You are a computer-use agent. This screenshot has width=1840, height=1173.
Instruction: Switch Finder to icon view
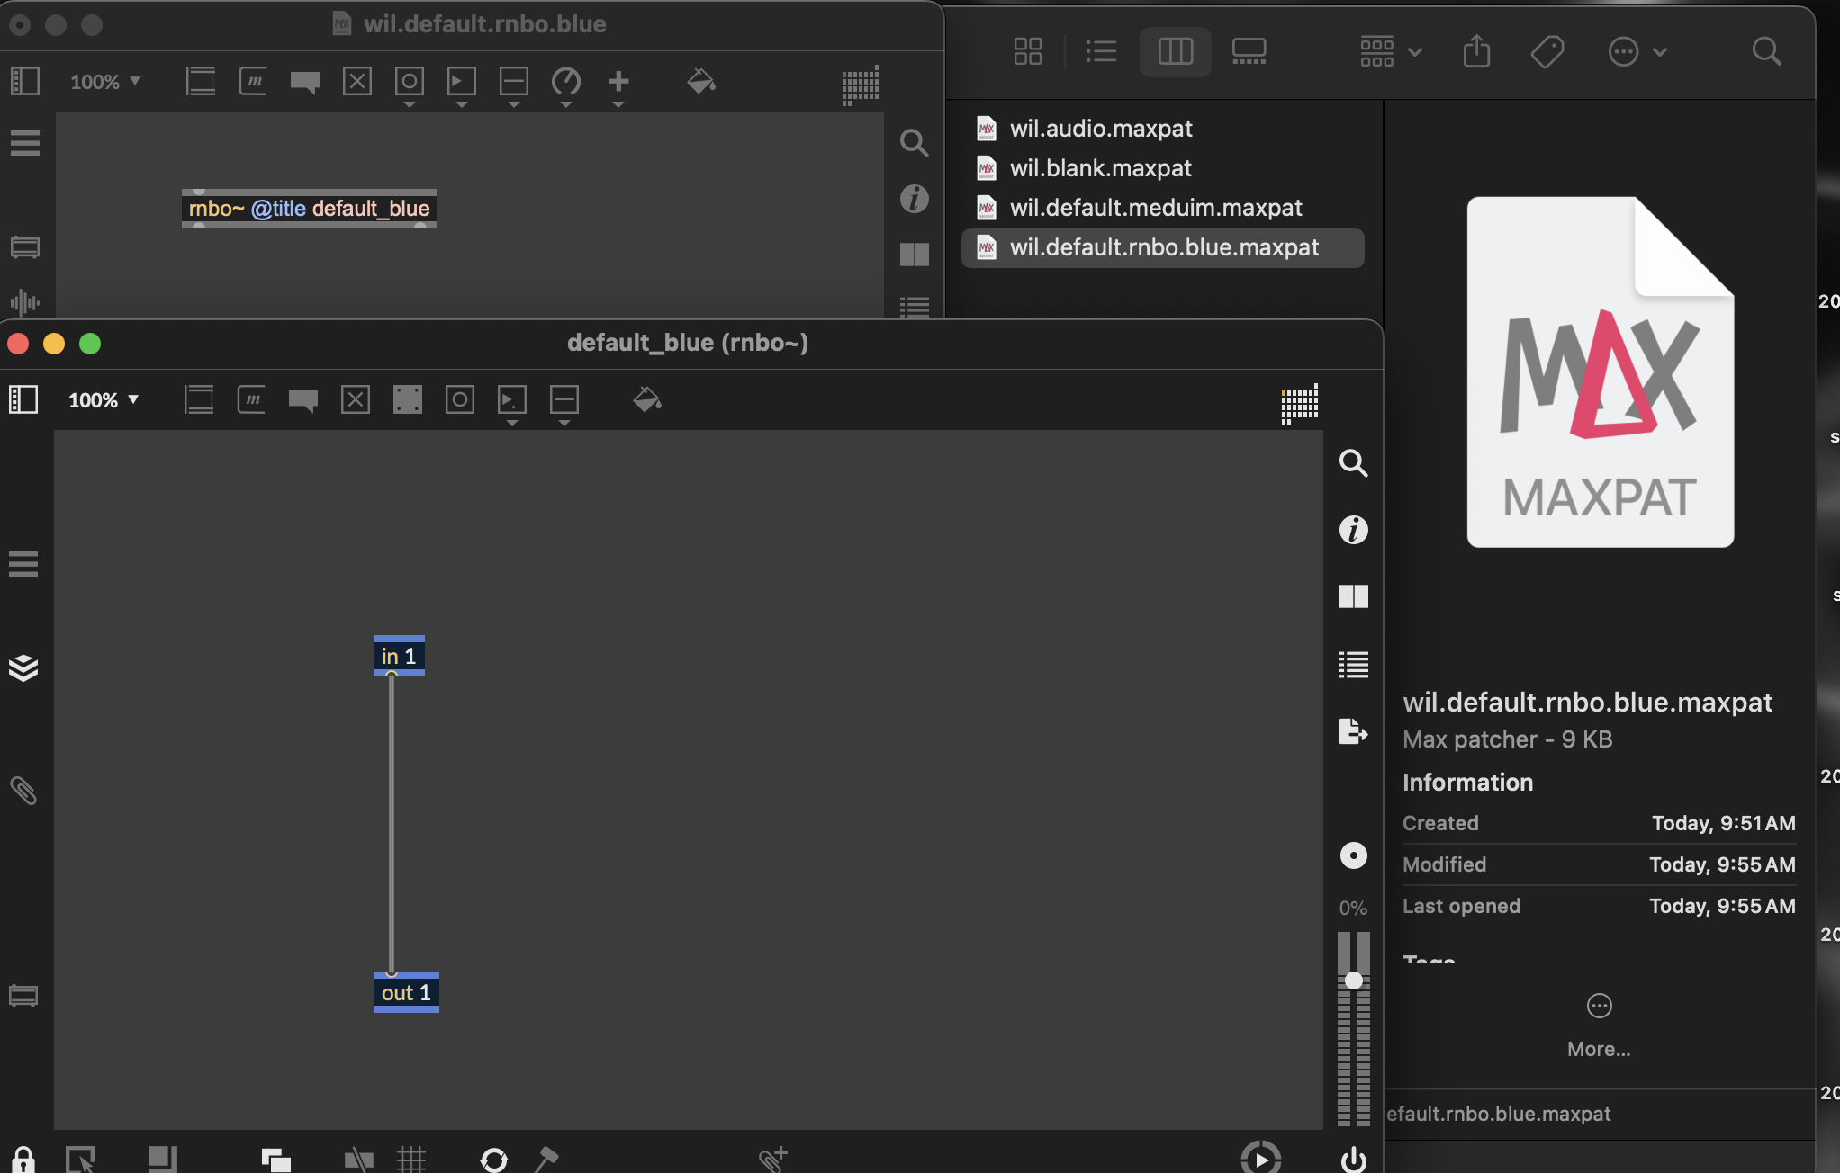[1028, 51]
